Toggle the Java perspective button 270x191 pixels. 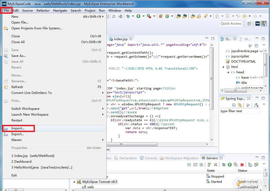tap(264, 24)
